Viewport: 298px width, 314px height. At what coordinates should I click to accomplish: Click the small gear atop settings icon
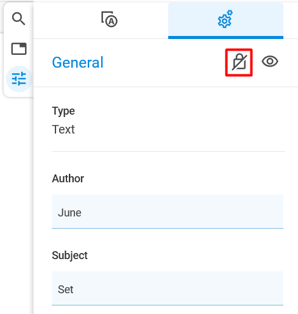pos(230,13)
